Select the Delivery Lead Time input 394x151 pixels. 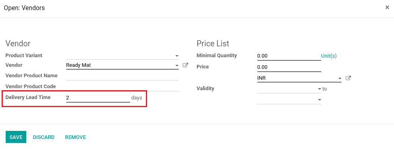[x=98, y=98]
